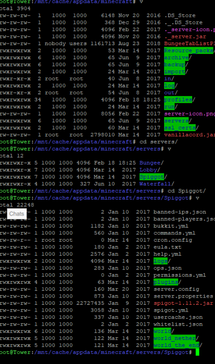Screen dimensions: 215x364
Task: Click the 1161713 file size value
Action: tap(102, 43)
